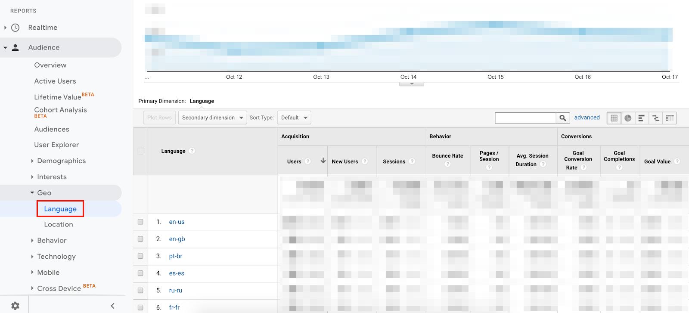Expand the Realtime section arrow
Viewport: 689px width, 313px height.
point(5,28)
